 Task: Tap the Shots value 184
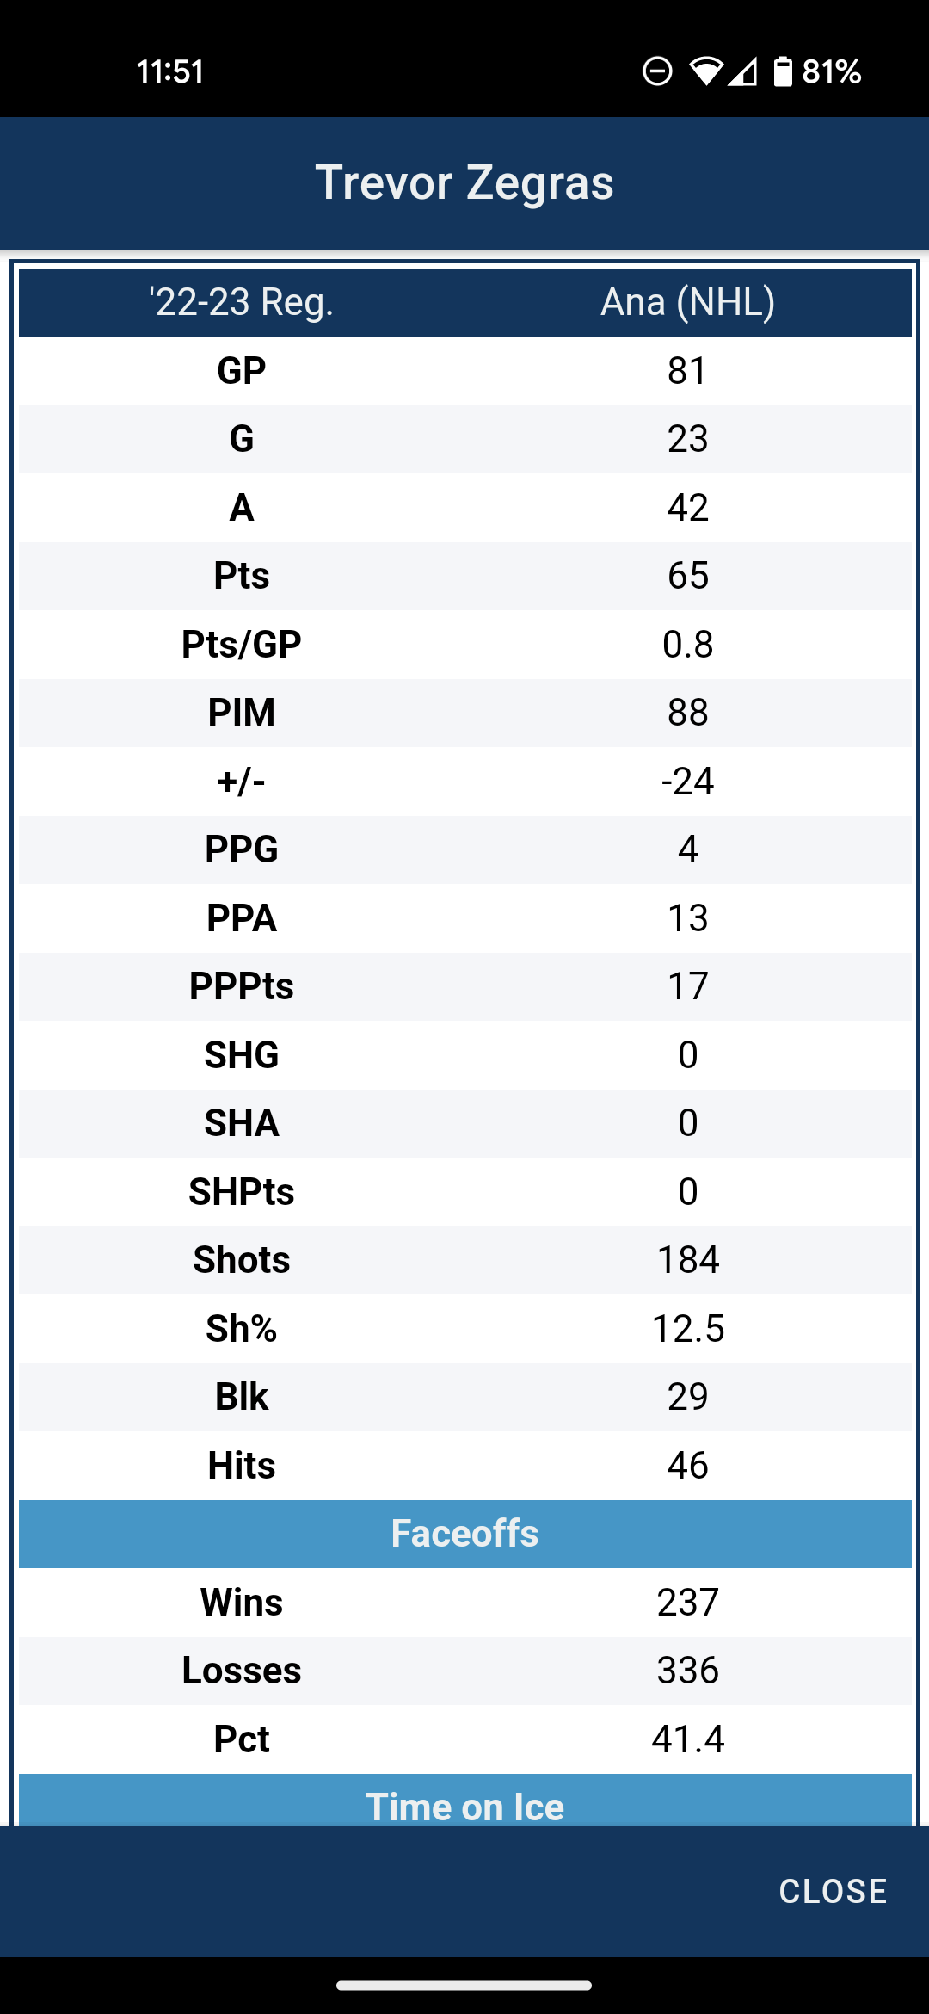[x=688, y=1260]
